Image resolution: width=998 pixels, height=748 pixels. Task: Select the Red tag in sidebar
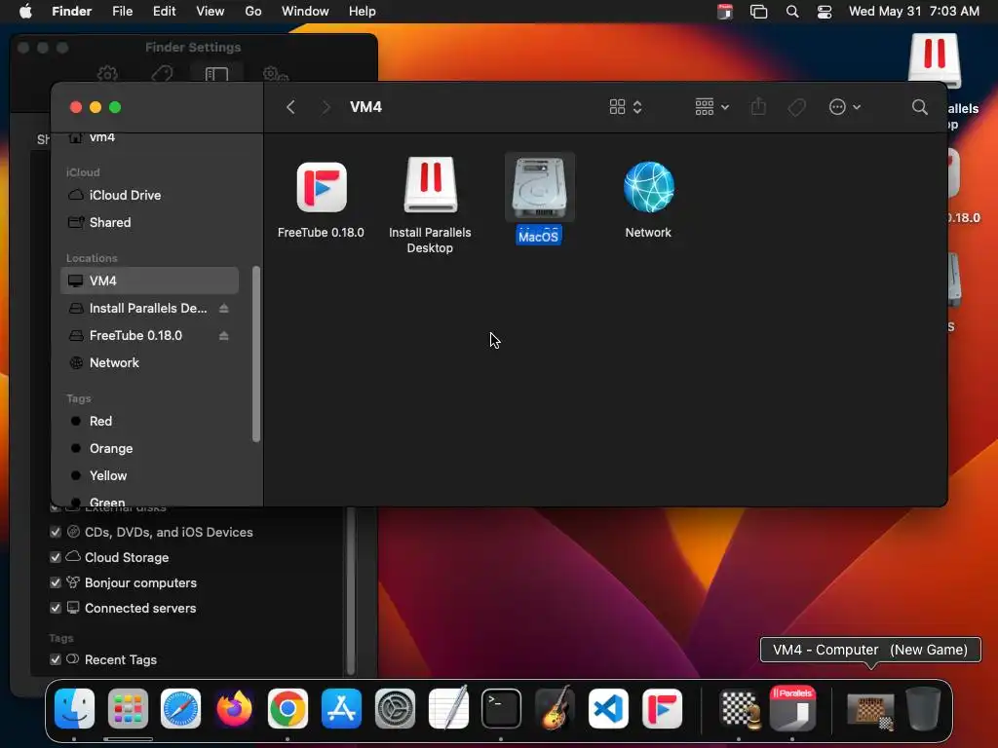click(149, 421)
